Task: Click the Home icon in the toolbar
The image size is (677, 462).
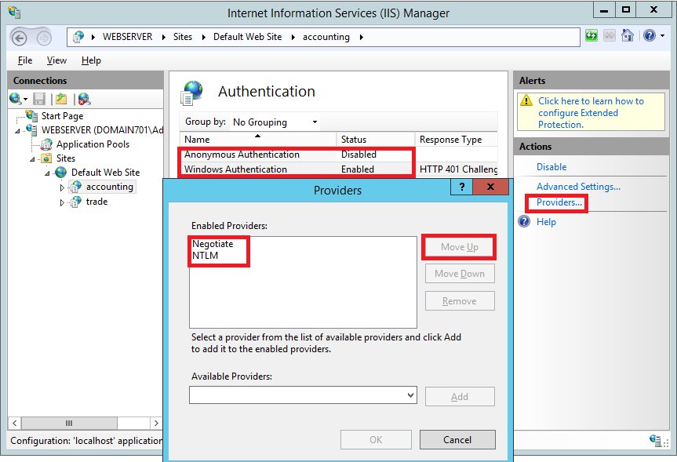Action: pos(627,36)
